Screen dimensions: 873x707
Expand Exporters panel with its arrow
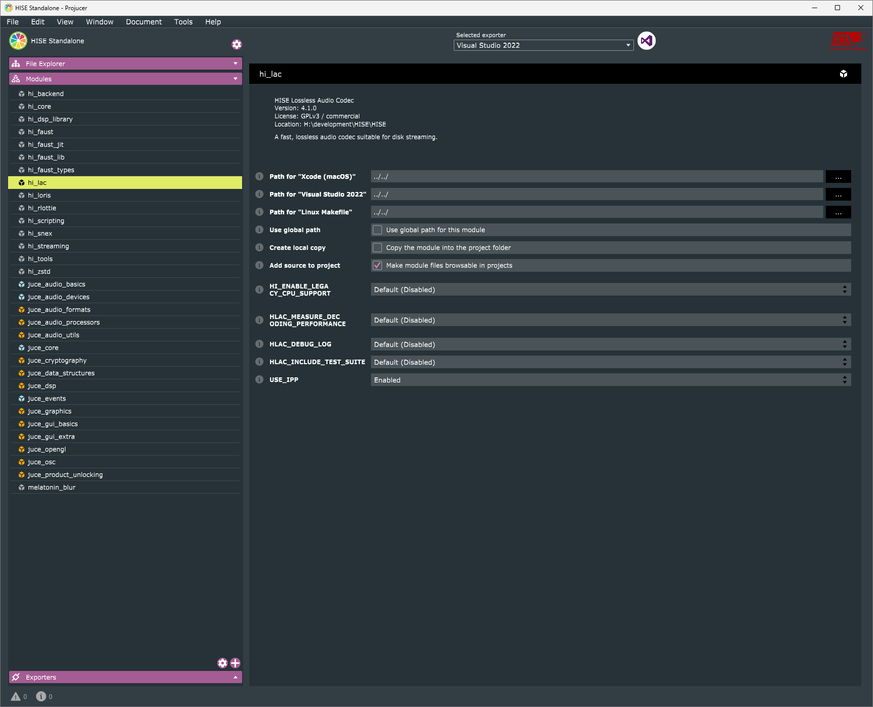pyautogui.click(x=236, y=678)
